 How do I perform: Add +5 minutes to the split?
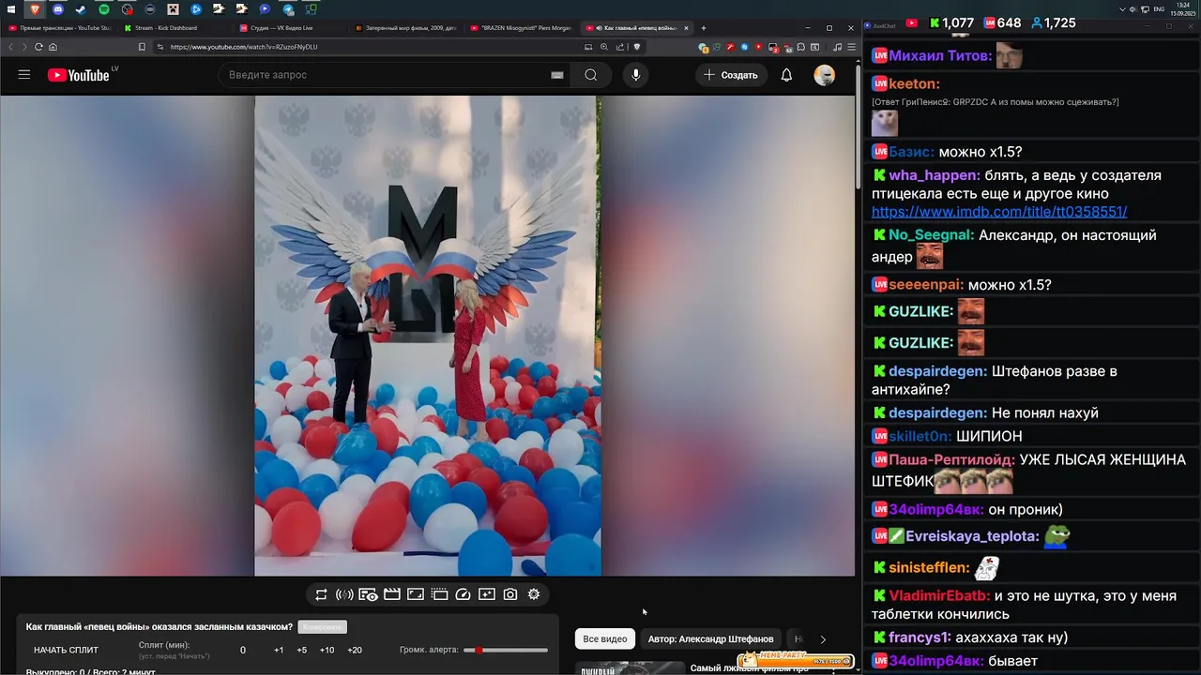tap(301, 650)
